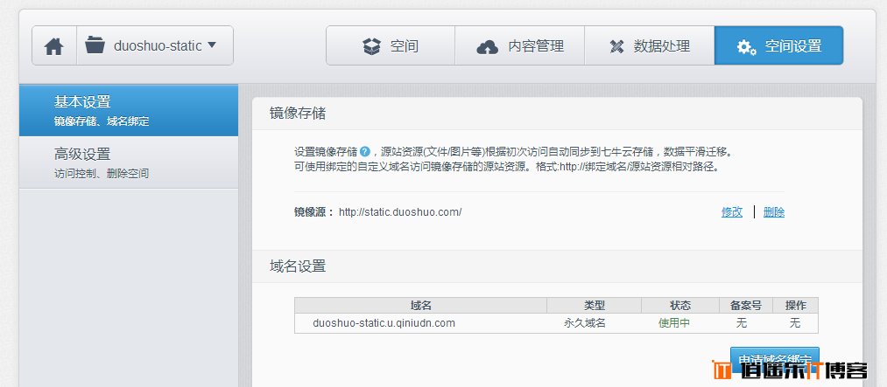Click the home icon button
This screenshot has width=887, height=387.
pyautogui.click(x=54, y=45)
